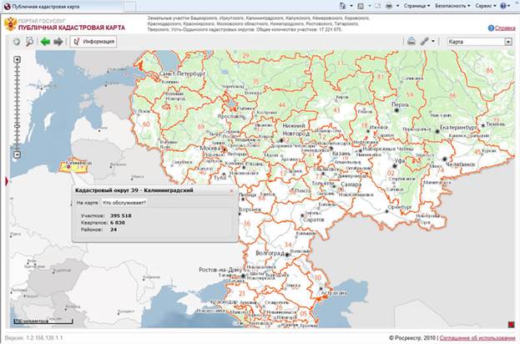Click the Russian coat of arms emblem
Image resolution: width=520 pixels, height=344 pixels.
10,24
